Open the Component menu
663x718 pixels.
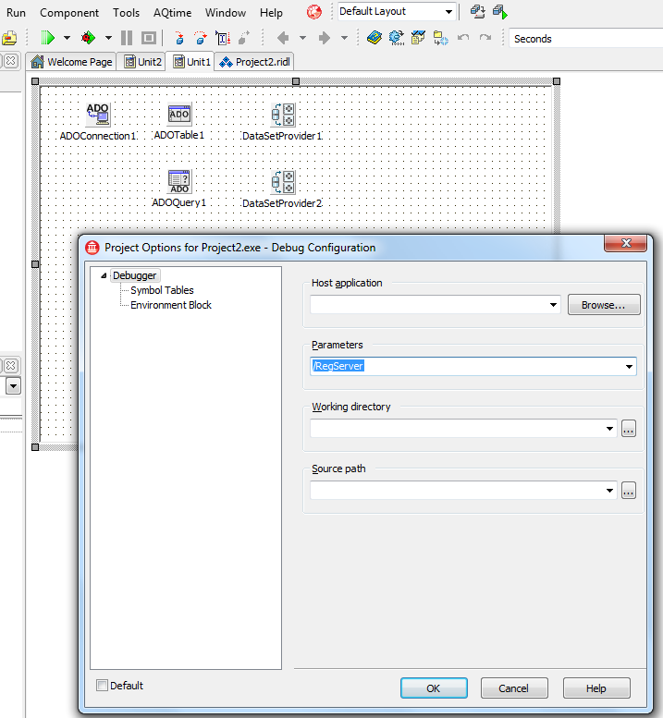pos(69,13)
